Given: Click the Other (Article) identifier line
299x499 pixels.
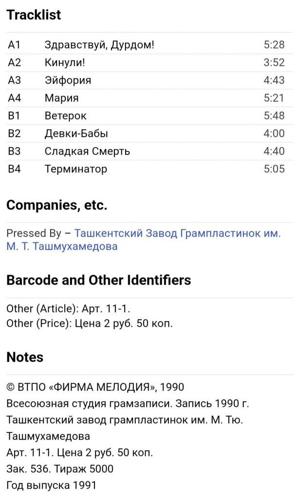Looking at the screenshot, I should [68, 308].
